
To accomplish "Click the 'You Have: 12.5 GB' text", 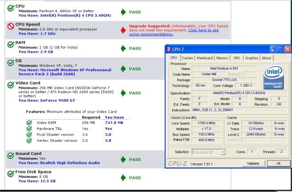I will coord(37,181).
